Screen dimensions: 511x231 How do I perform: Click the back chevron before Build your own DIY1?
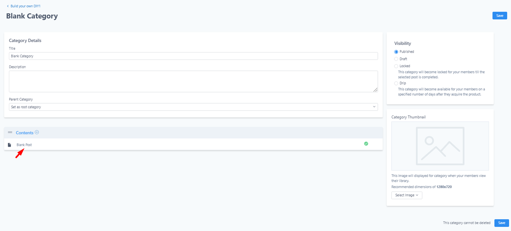[8, 6]
